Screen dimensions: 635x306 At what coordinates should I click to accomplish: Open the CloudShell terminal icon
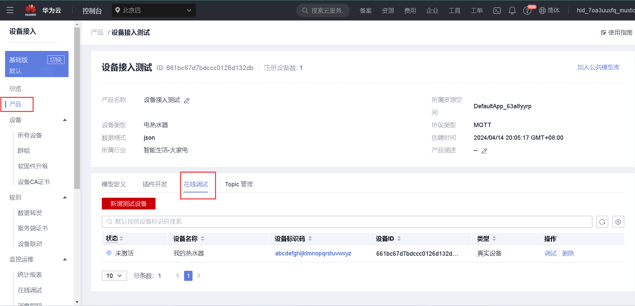tap(497, 11)
